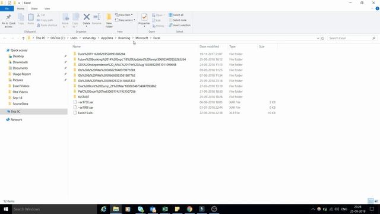Viewport: 380px width, 214px height.
Task: Open Excel from the taskbar
Action: [x=165, y=209]
